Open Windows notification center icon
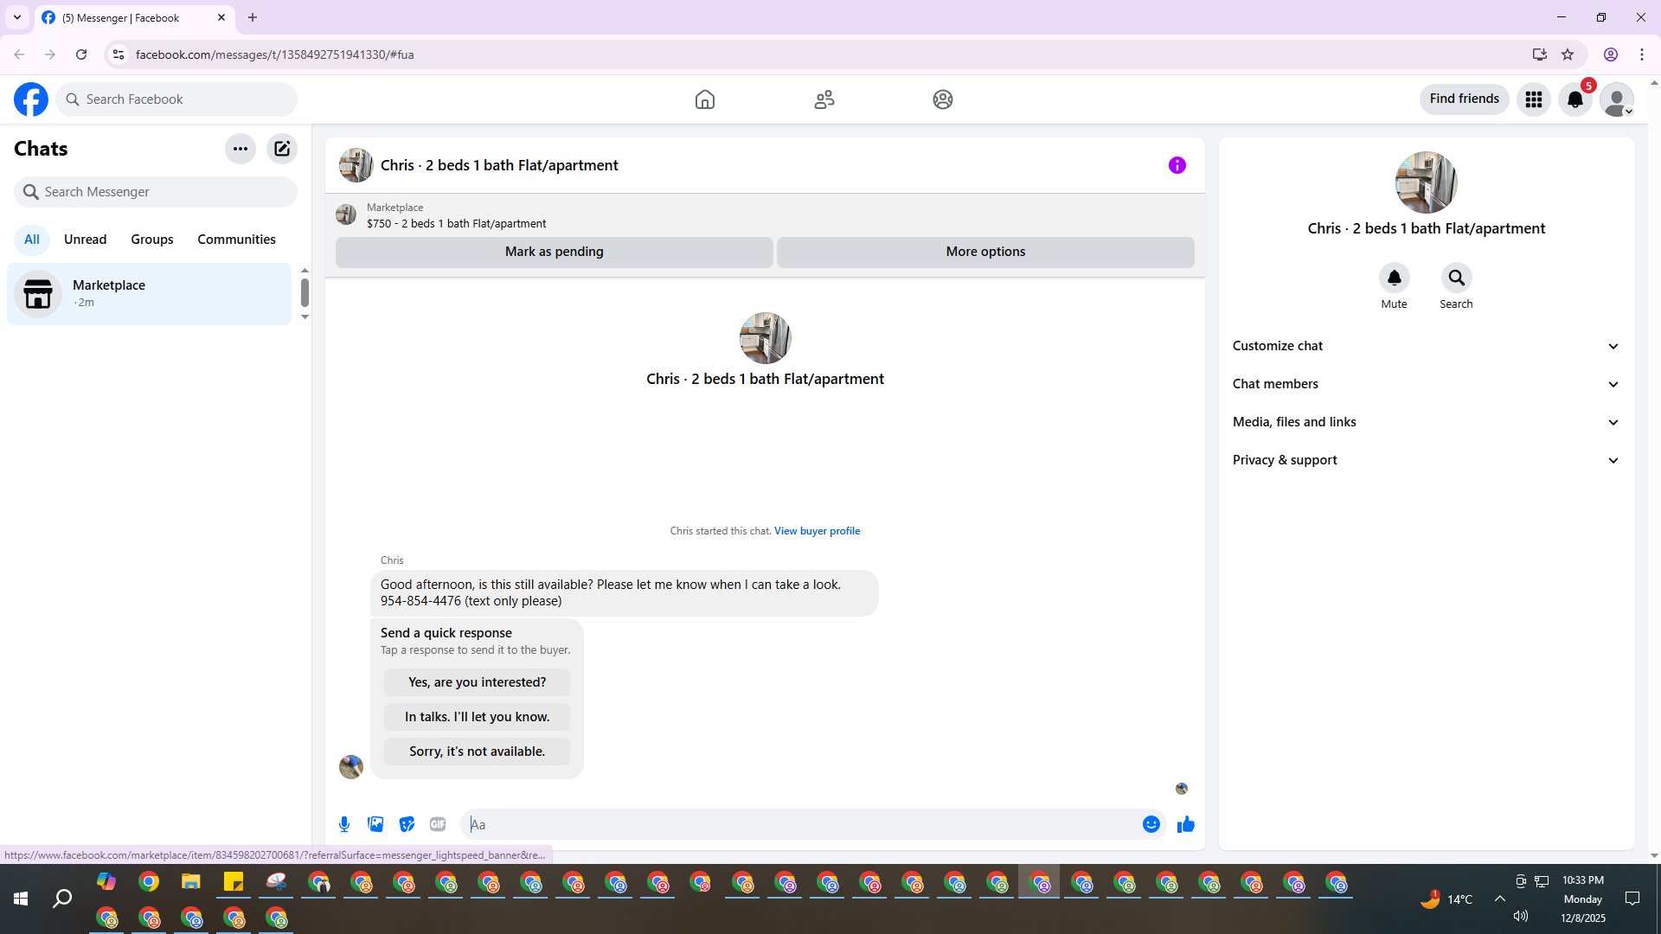Screen dimensions: 1661x934 point(1632,899)
